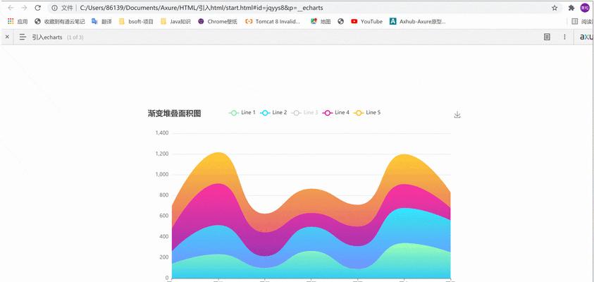Enable the greyed-out Line 3 series
This screenshot has height=282, width=594.
pos(304,113)
